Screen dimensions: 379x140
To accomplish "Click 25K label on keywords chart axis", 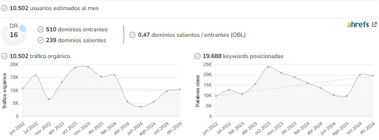I will (207, 65).
